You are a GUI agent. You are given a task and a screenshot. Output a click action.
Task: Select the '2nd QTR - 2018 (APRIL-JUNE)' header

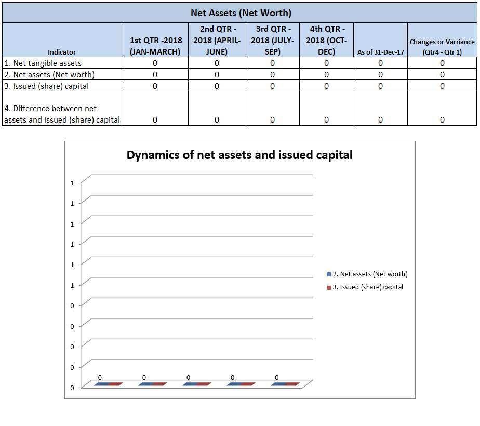click(x=217, y=40)
